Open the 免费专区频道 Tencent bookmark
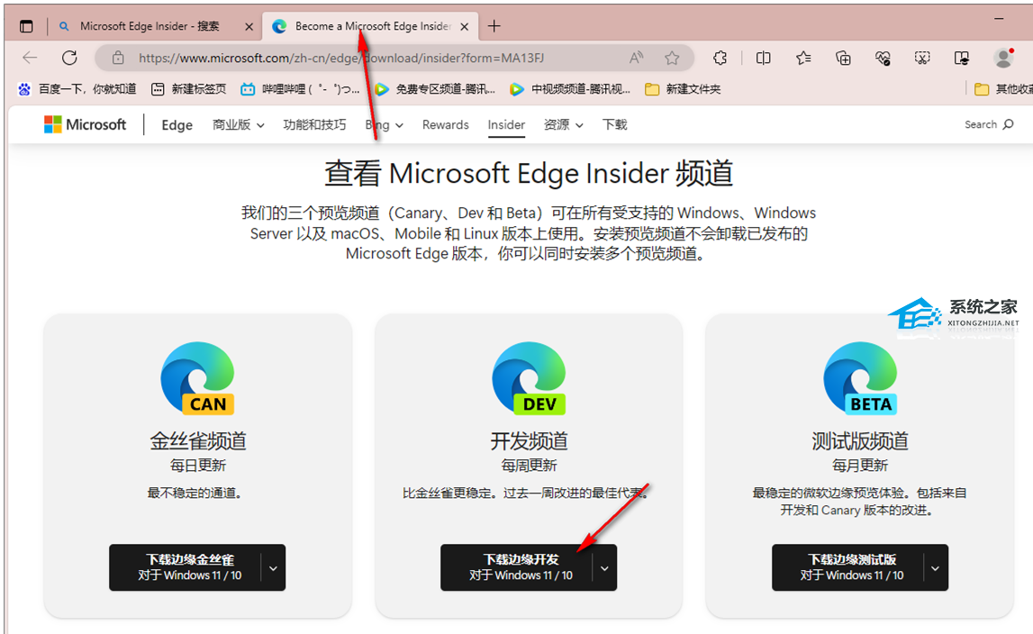Image resolution: width=1033 pixels, height=634 pixels. tap(435, 89)
